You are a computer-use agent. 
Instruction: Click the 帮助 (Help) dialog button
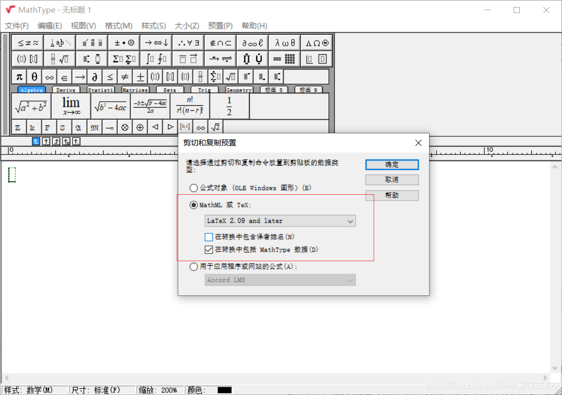point(392,196)
